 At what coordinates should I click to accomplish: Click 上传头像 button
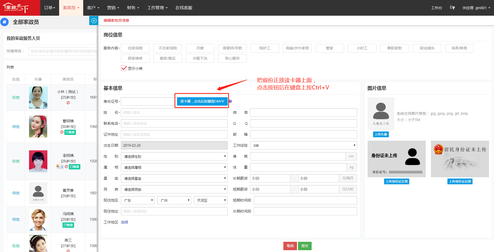pyautogui.click(x=381, y=134)
